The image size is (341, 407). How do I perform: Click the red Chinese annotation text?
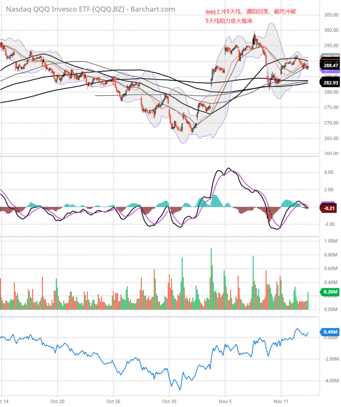250,16
